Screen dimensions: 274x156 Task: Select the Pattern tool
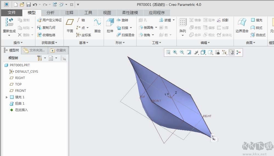pyautogui.click(x=182, y=26)
